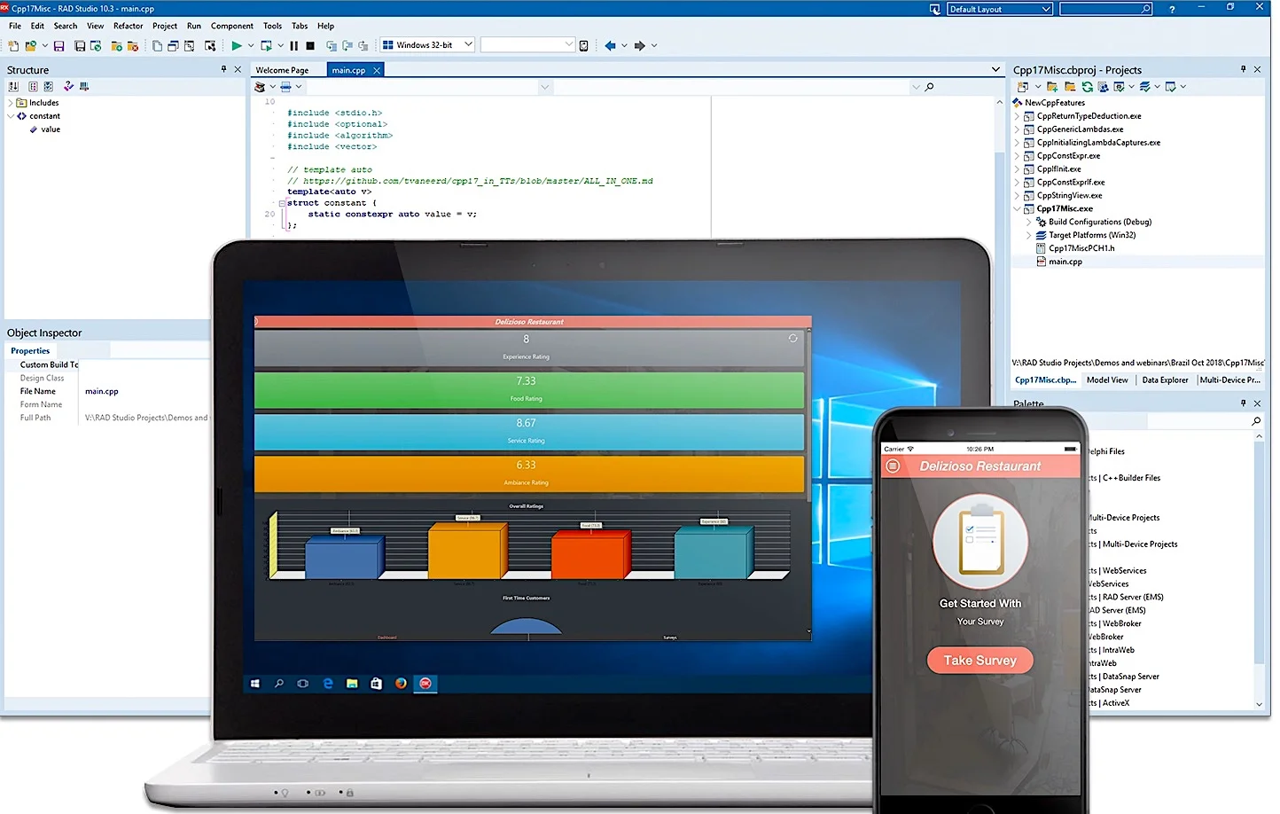1280x814 pixels.
Task: Select the Properties tab in Object Inspector
Action: tap(30, 351)
